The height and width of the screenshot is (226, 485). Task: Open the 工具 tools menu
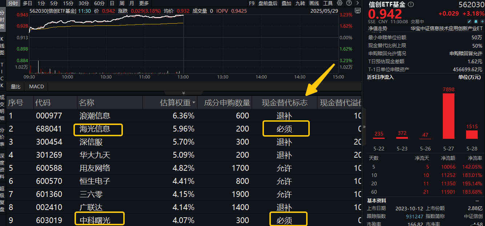[328, 3]
